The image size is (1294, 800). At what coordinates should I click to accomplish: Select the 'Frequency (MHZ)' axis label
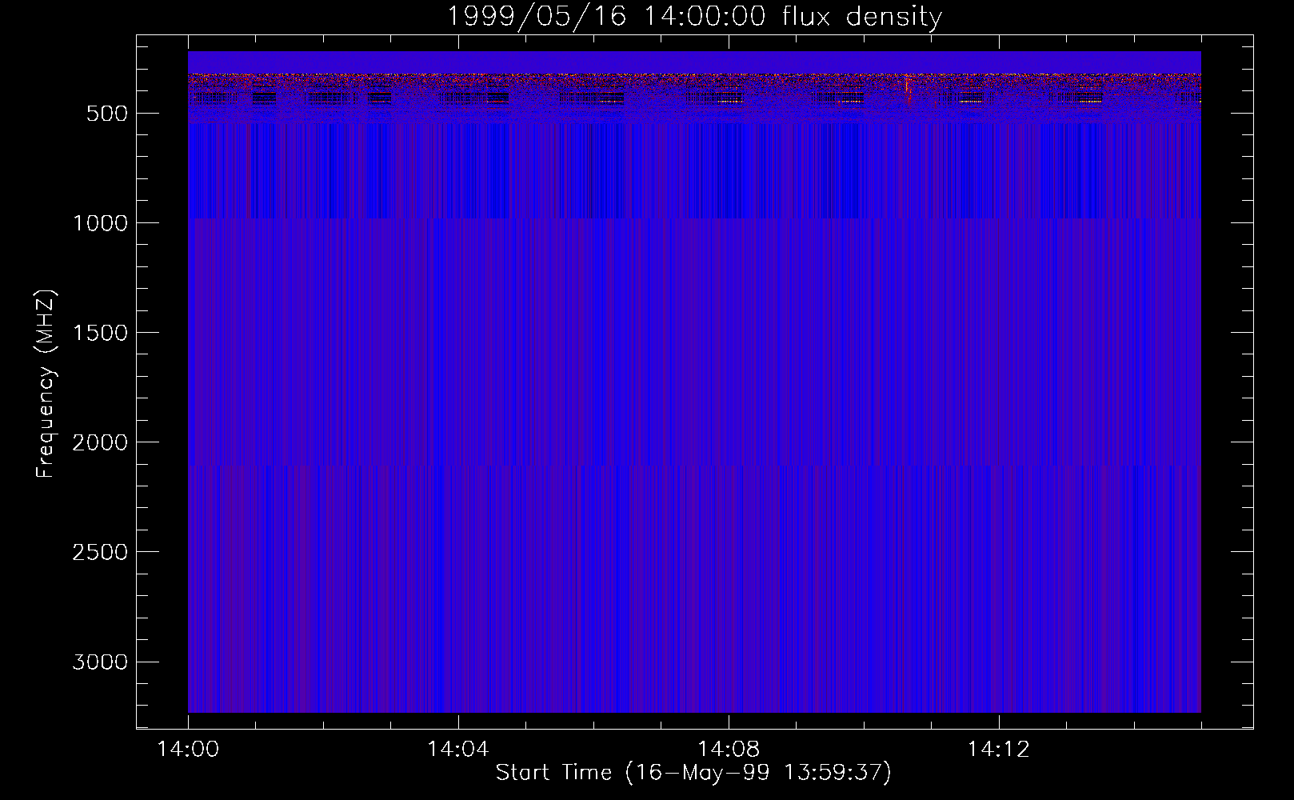click(x=46, y=383)
